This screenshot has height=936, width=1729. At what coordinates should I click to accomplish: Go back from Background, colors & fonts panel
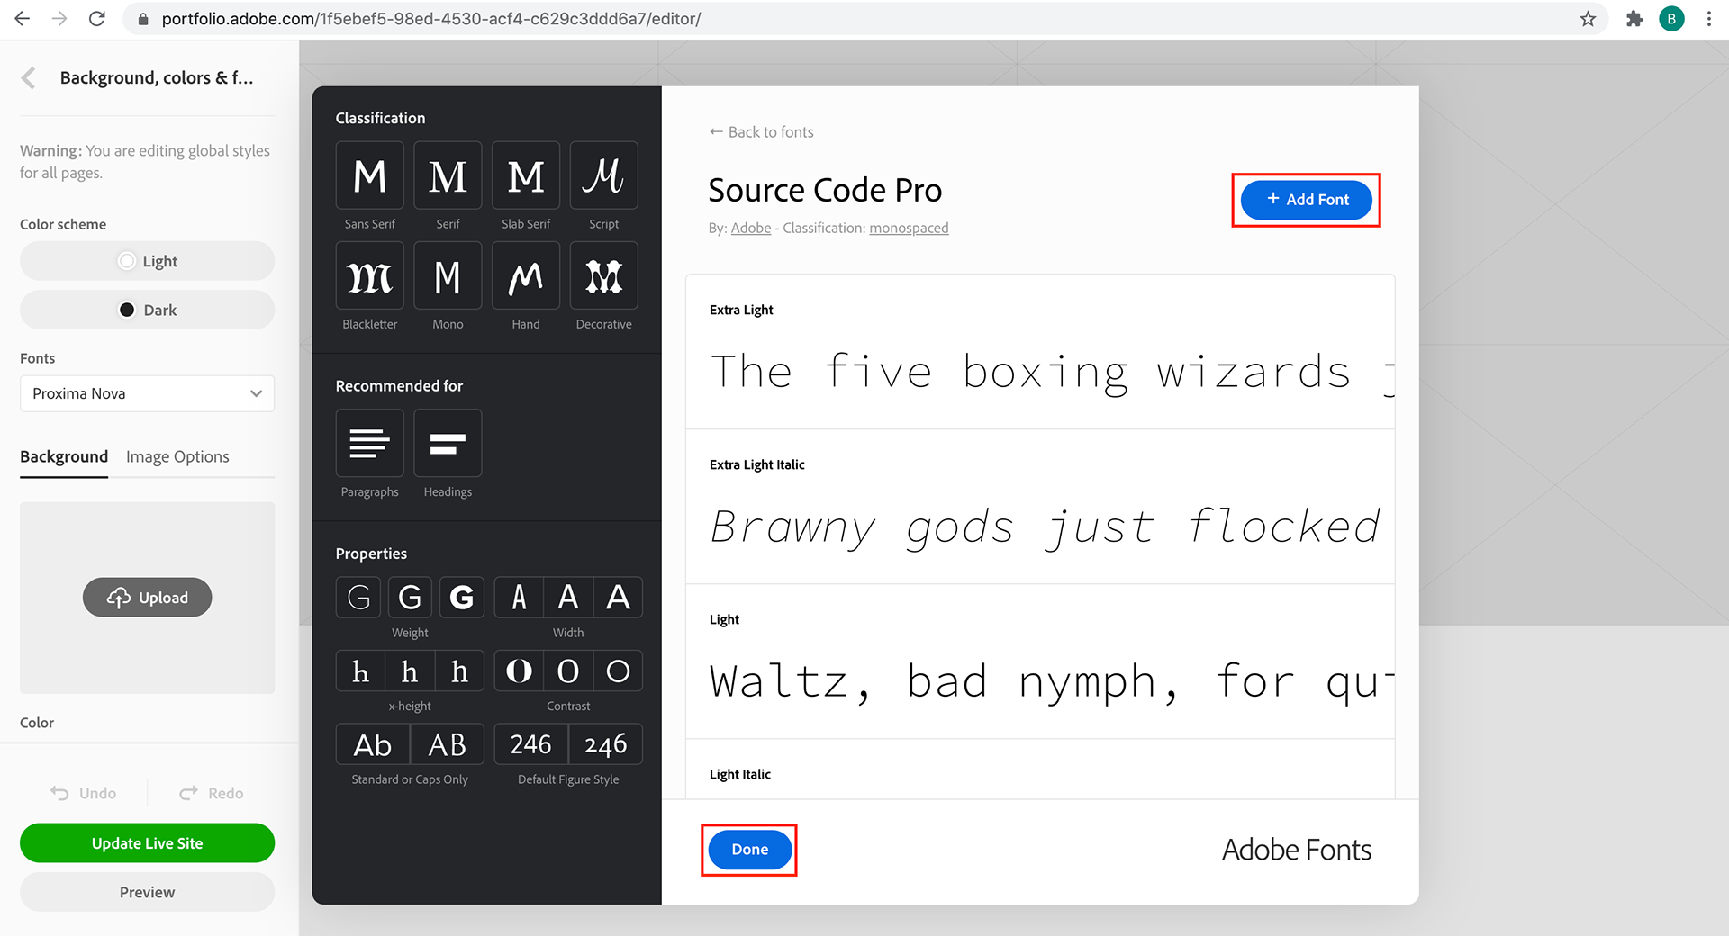tap(29, 78)
